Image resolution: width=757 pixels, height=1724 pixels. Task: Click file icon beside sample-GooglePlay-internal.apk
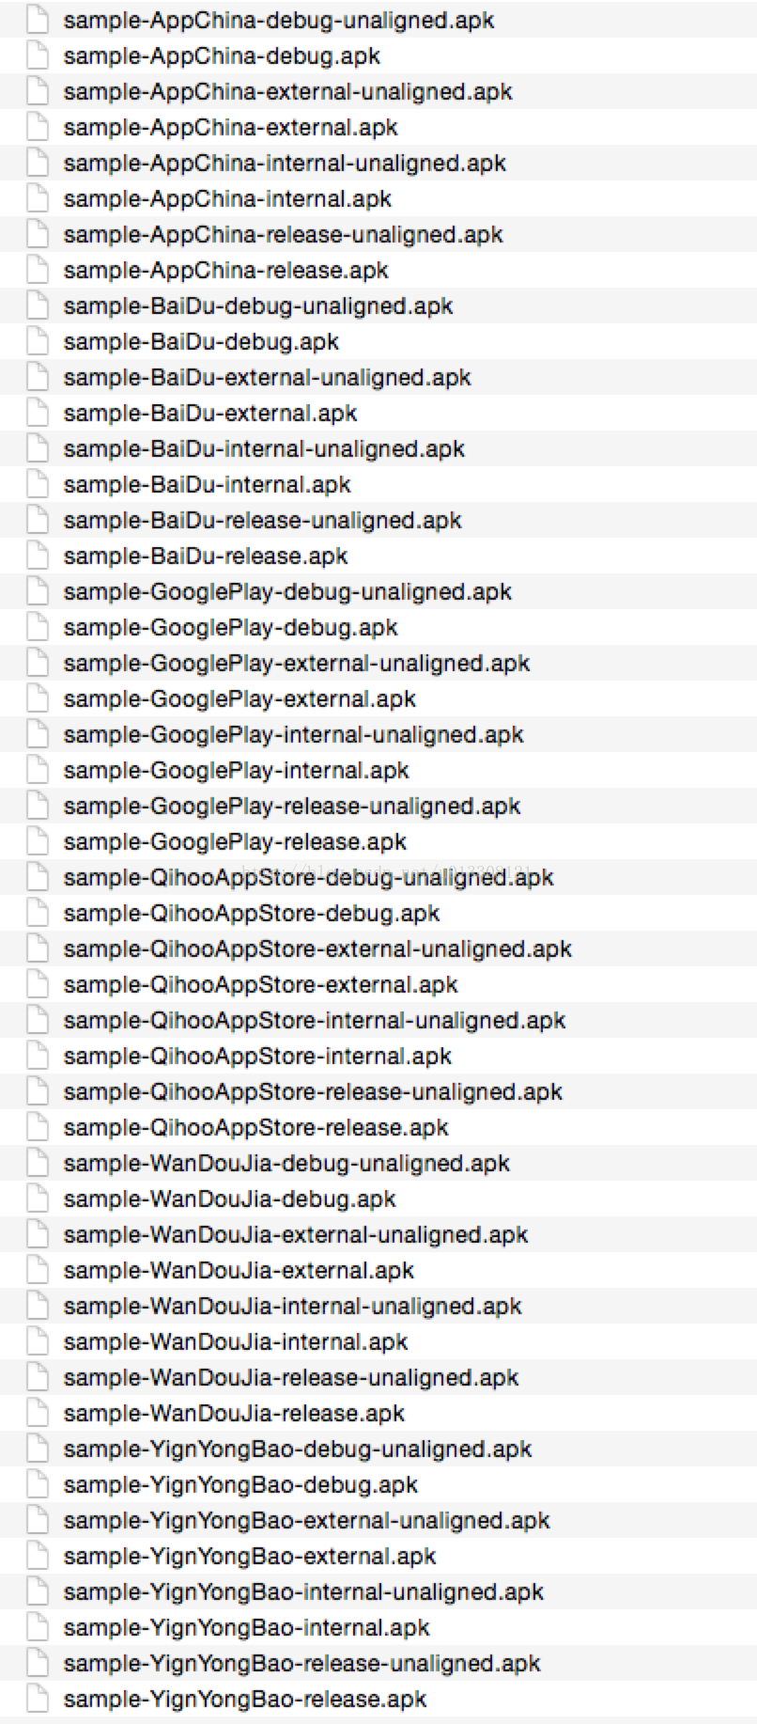click(x=38, y=770)
